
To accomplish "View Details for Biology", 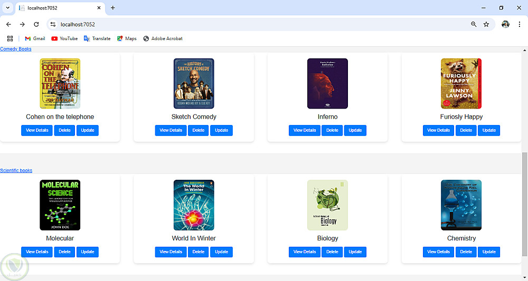I will click(305, 252).
